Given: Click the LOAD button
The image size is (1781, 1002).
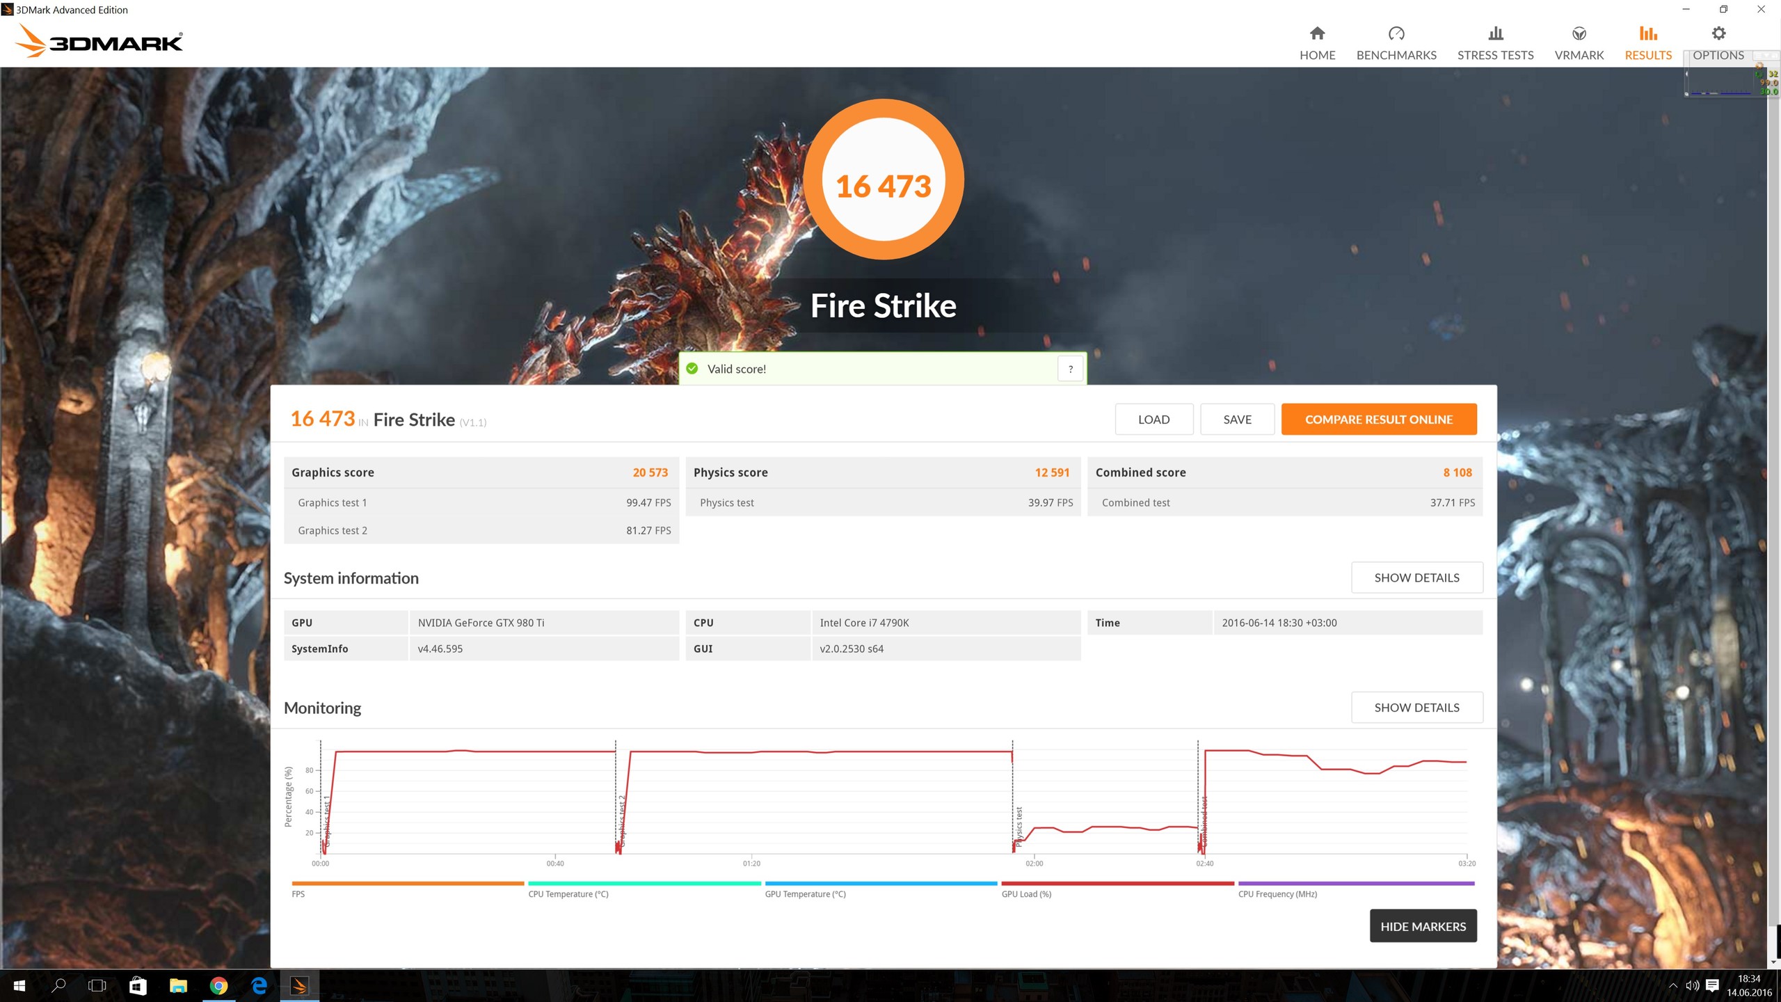Looking at the screenshot, I should point(1153,420).
